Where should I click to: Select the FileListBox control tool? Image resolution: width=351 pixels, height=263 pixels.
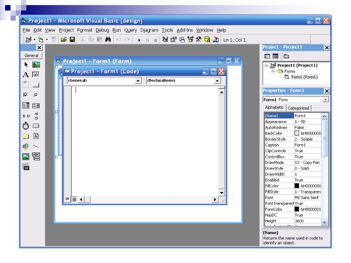coord(36,136)
